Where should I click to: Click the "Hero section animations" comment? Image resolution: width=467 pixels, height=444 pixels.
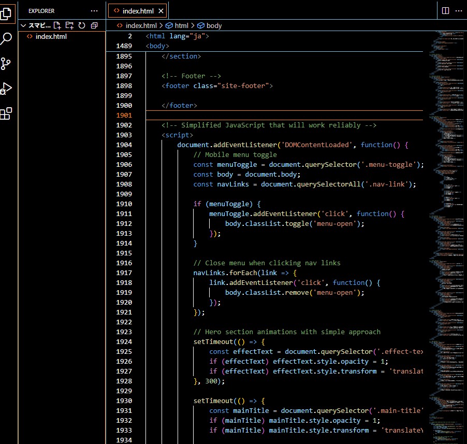[x=287, y=332]
